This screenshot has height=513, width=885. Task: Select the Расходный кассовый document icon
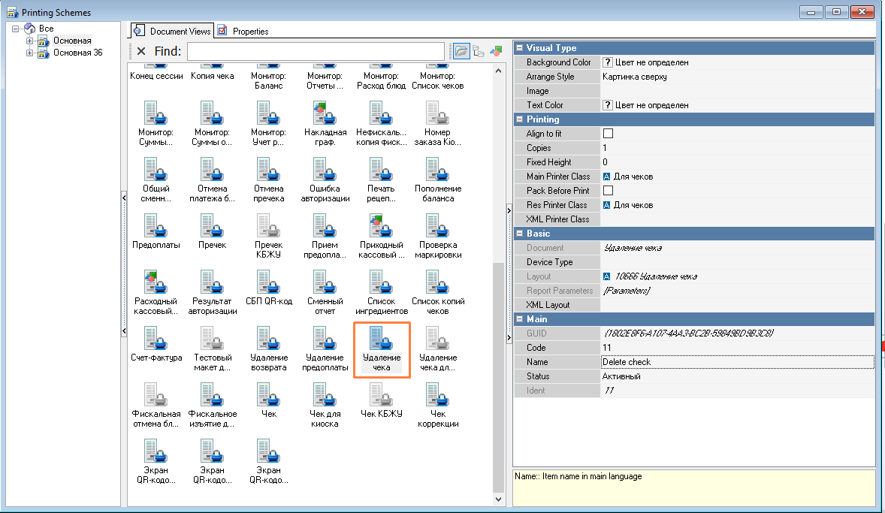156,282
